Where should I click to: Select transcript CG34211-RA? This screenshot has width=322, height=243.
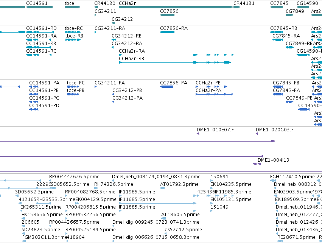click(x=110, y=28)
